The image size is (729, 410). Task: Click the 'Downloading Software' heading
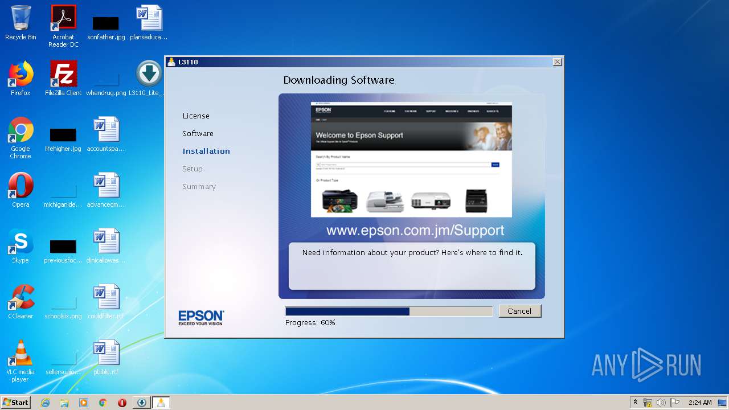[x=339, y=80]
